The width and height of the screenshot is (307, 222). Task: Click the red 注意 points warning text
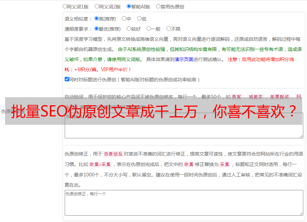coord(179,64)
